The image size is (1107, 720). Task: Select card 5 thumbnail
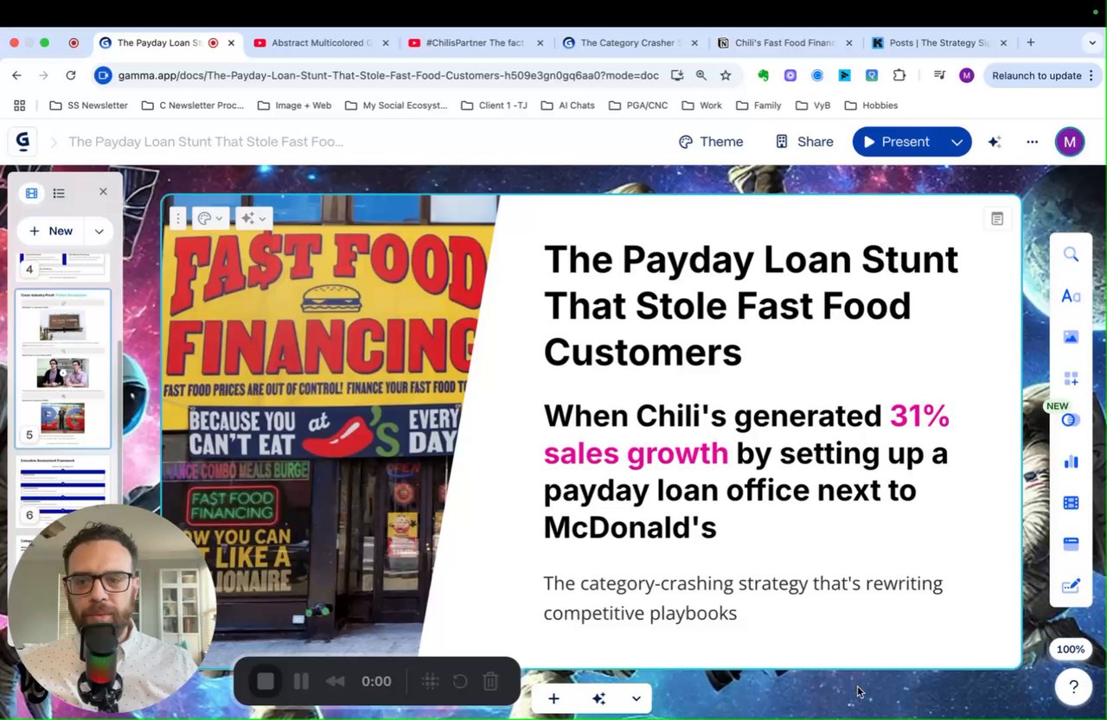63,368
